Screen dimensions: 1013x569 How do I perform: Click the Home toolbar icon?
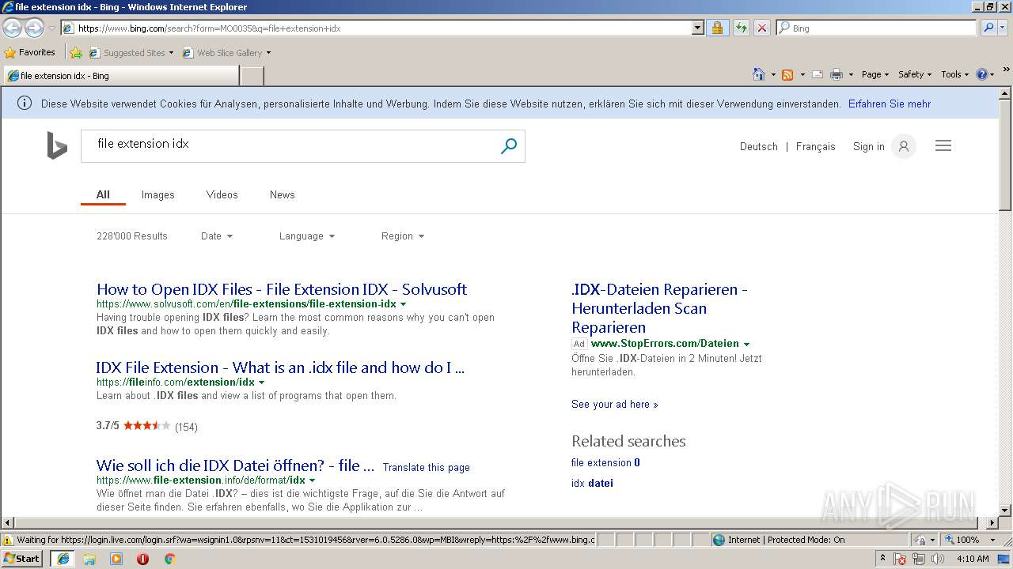(758, 74)
